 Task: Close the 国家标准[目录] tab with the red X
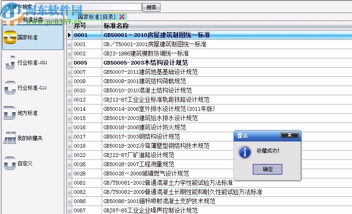click(122, 17)
